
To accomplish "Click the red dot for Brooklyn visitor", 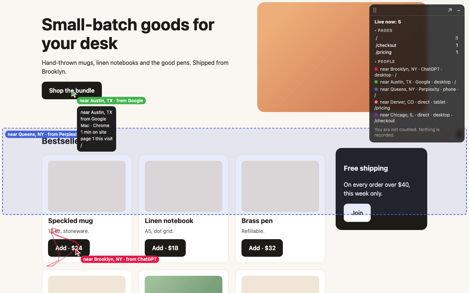I will [376, 69].
